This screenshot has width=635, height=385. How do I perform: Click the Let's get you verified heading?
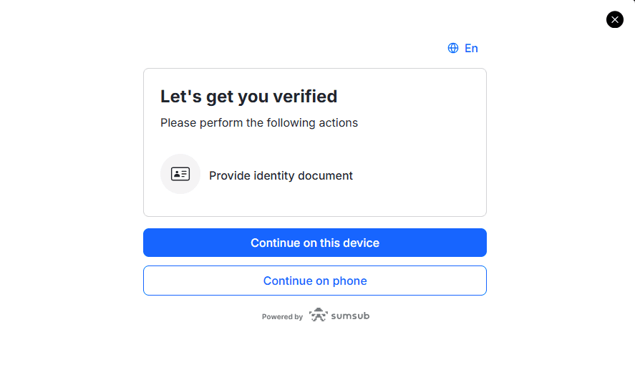tap(248, 97)
